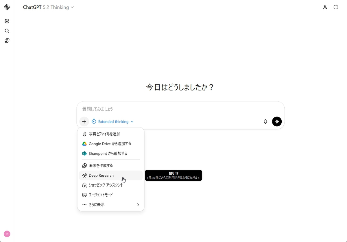Click the ChatGPT logo in sidebar
This screenshot has width=347, height=242.
[7, 7]
